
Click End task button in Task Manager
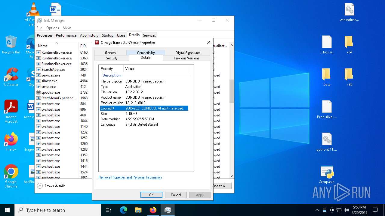222,186
